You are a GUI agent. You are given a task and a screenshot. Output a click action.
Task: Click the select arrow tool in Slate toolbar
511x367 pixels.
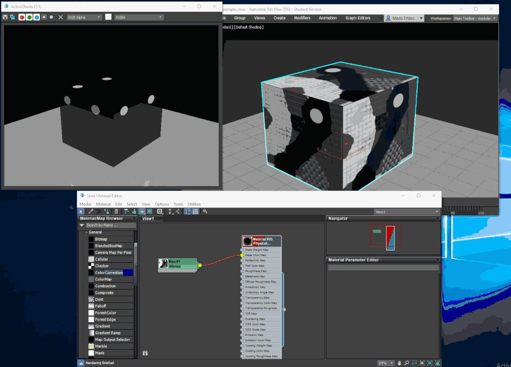coord(81,211)
